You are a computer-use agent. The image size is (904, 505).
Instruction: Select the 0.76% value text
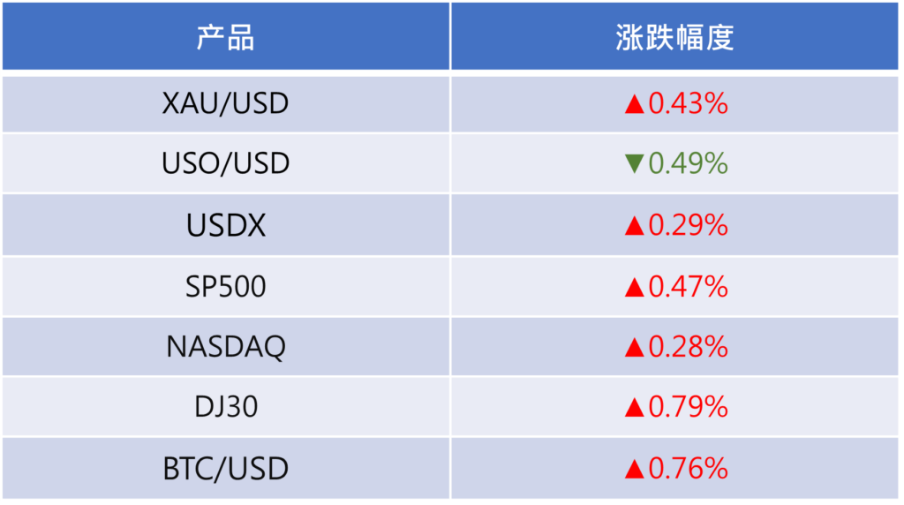(x=689, y=468)
